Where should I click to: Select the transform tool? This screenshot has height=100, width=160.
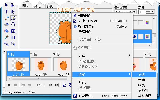[x=13, y=31]
